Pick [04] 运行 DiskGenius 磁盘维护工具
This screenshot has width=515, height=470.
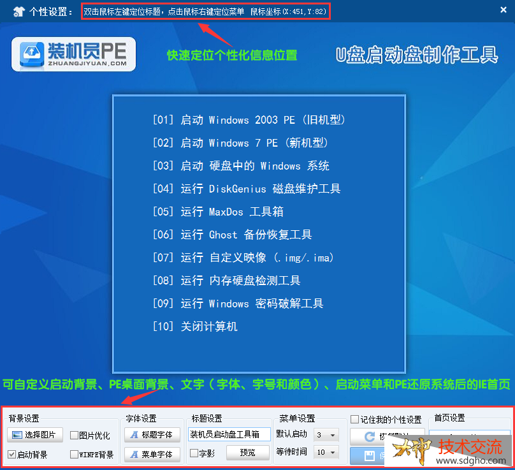(x=247, y=189)
